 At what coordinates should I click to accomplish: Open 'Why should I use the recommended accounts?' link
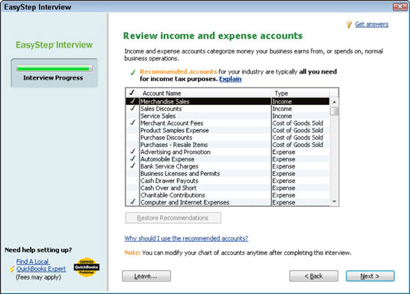186,238
